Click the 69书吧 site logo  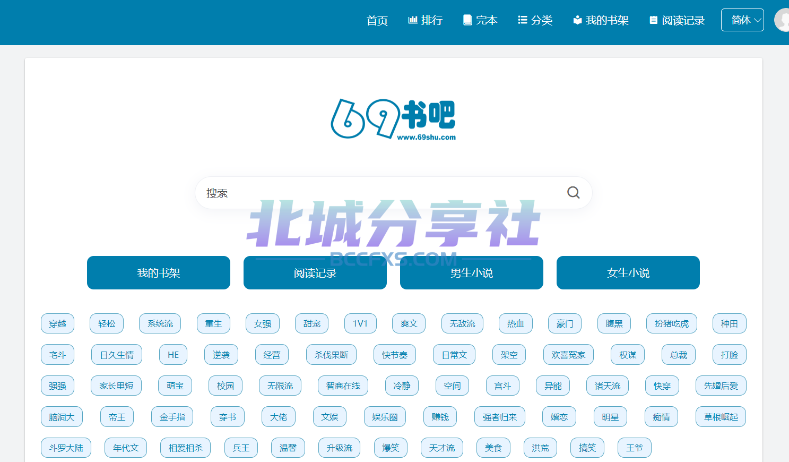(393, 119)
